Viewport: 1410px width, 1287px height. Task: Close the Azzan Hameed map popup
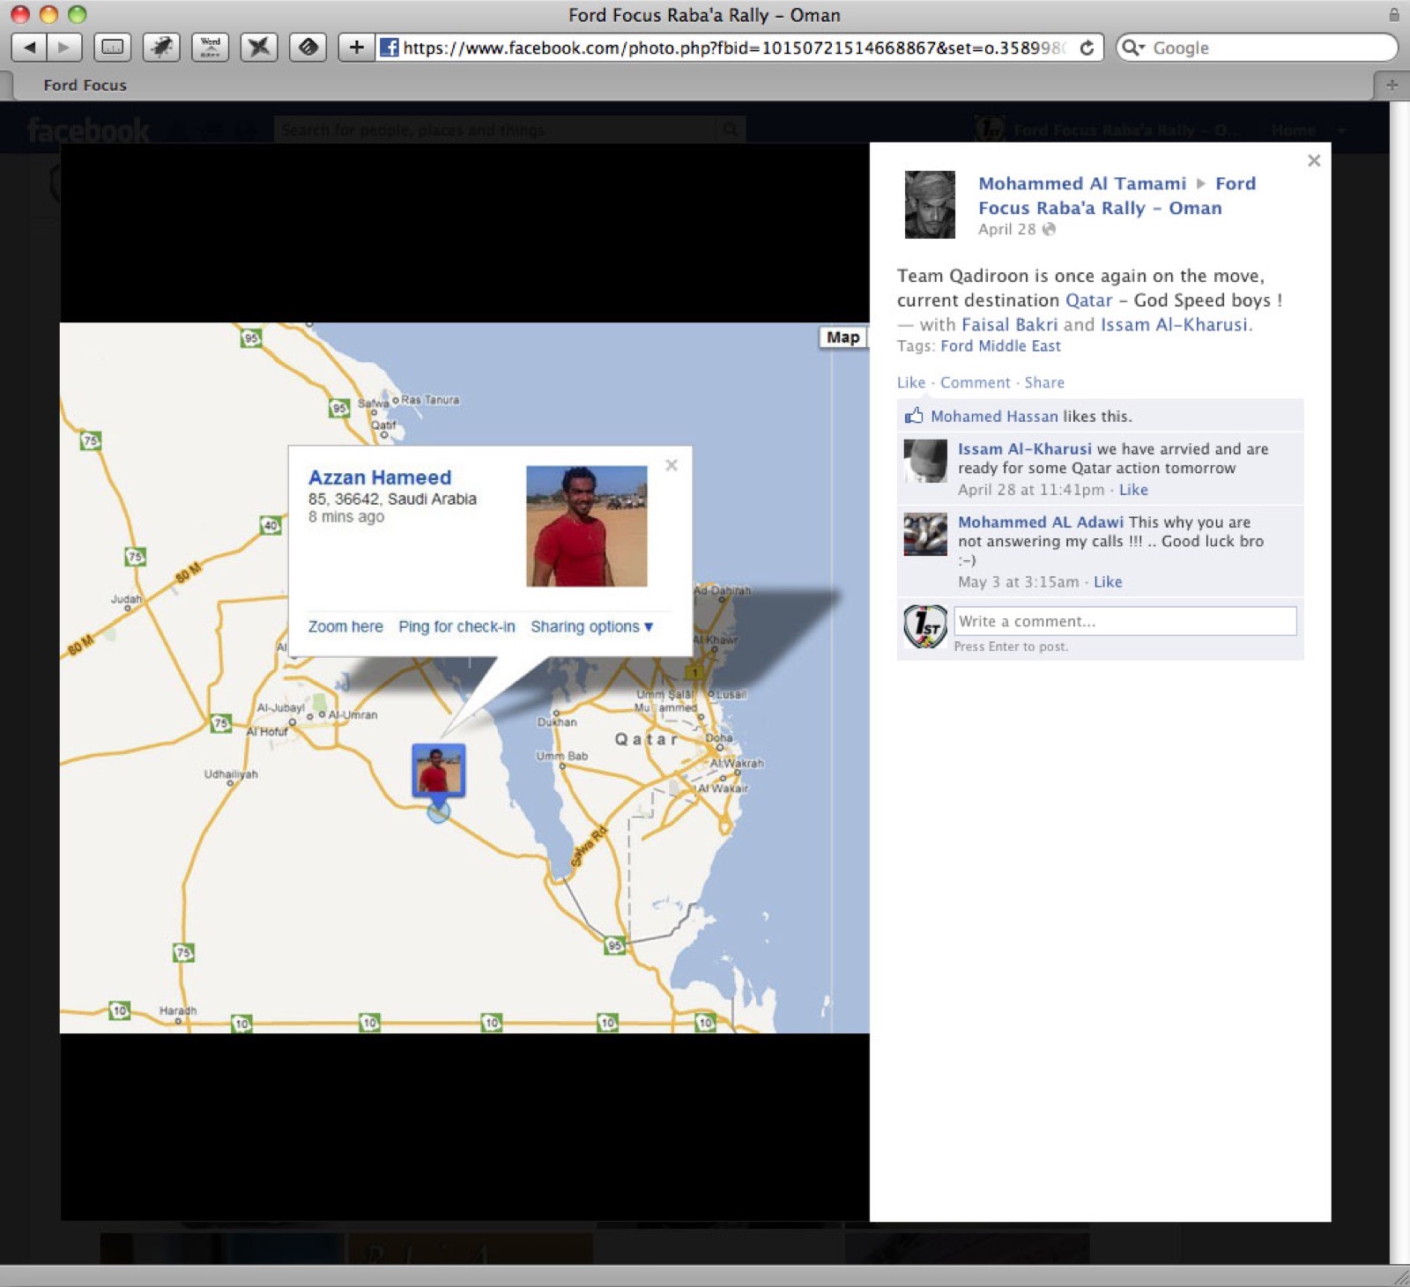click(x=672, y=465)
